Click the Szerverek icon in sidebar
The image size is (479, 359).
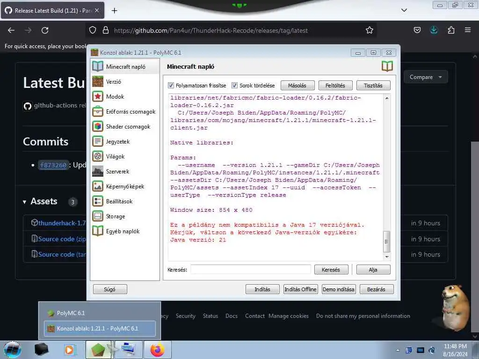[x=98, y=171]
